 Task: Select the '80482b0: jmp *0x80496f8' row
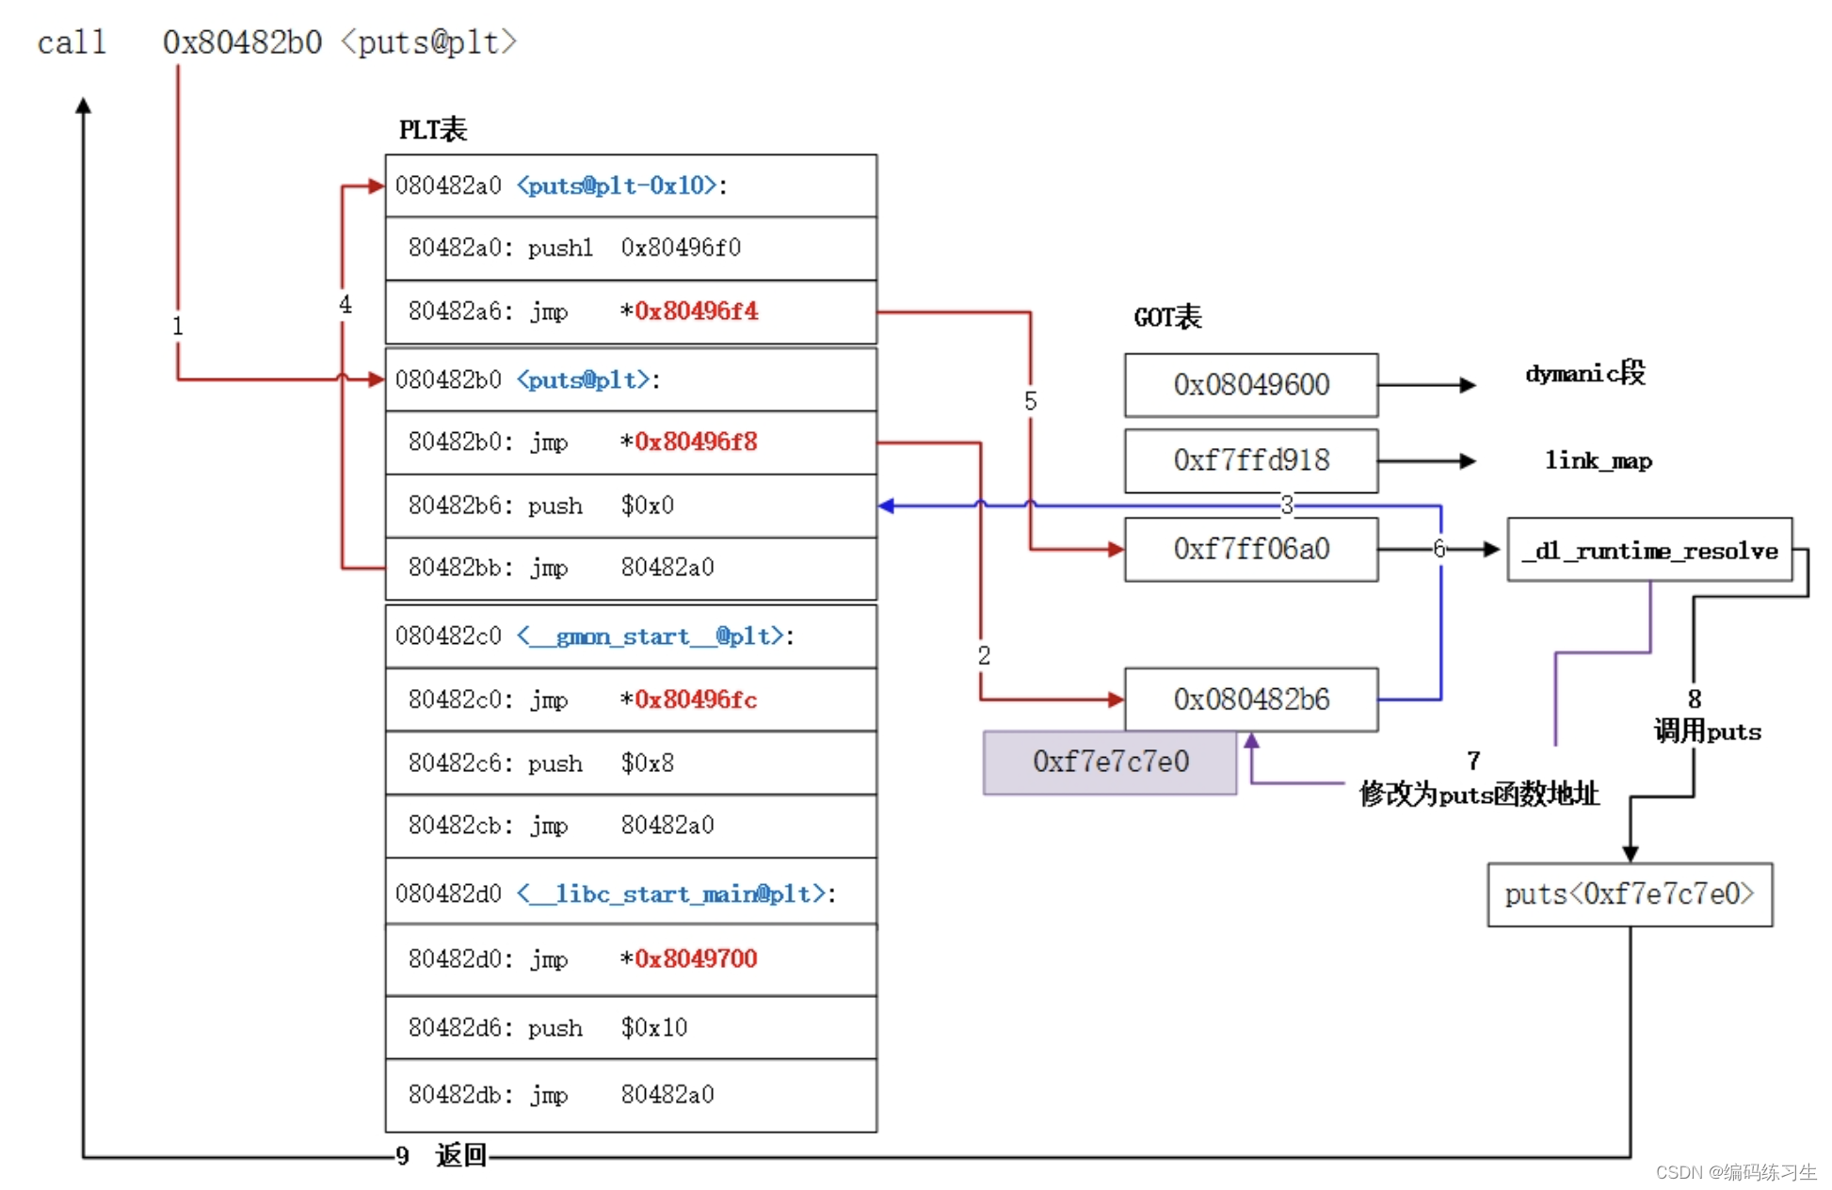click(x=631, y=442)
